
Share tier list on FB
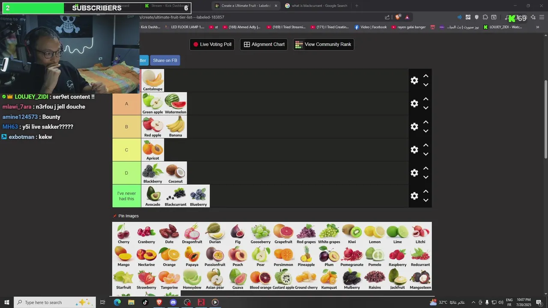point(165,60)
